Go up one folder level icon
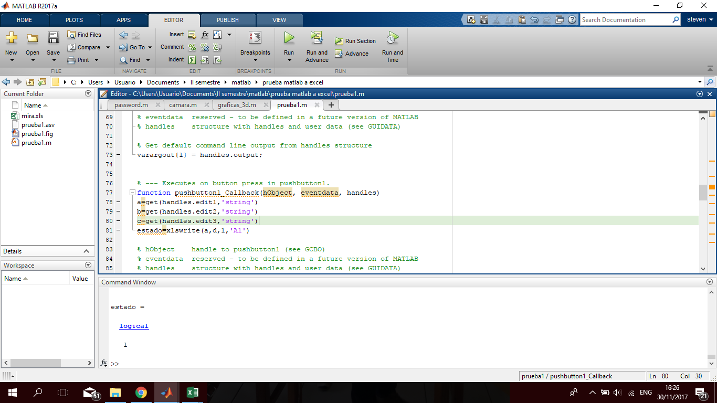 tap(30, 82)
